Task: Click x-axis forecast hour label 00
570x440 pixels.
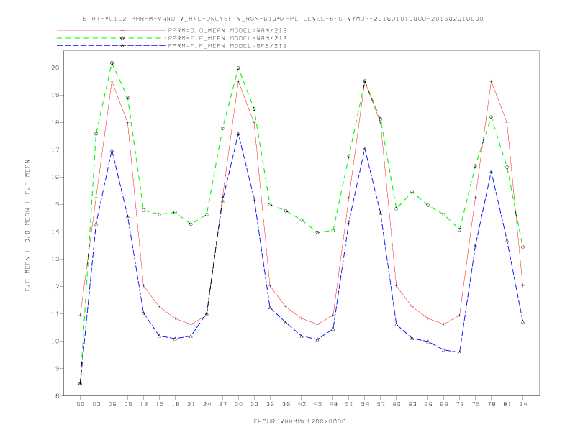Action: pyautogui.click(x=81, y=404)
